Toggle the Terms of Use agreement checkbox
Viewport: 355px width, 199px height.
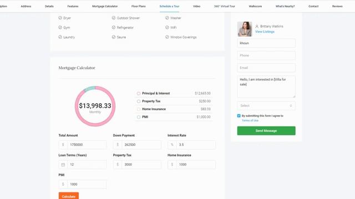239,116
